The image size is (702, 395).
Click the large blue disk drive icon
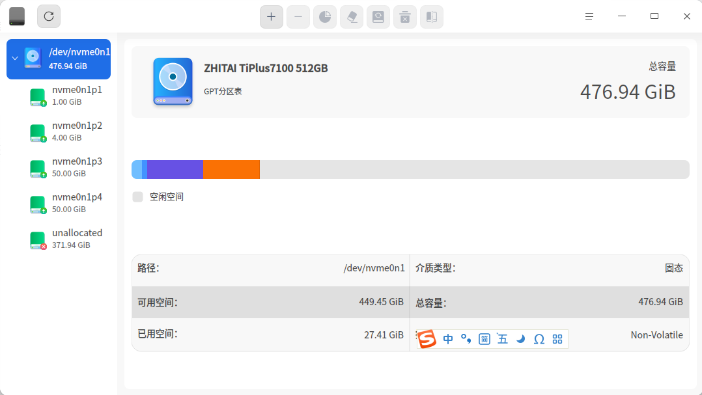pyautogui.click(x=173, y=81)
